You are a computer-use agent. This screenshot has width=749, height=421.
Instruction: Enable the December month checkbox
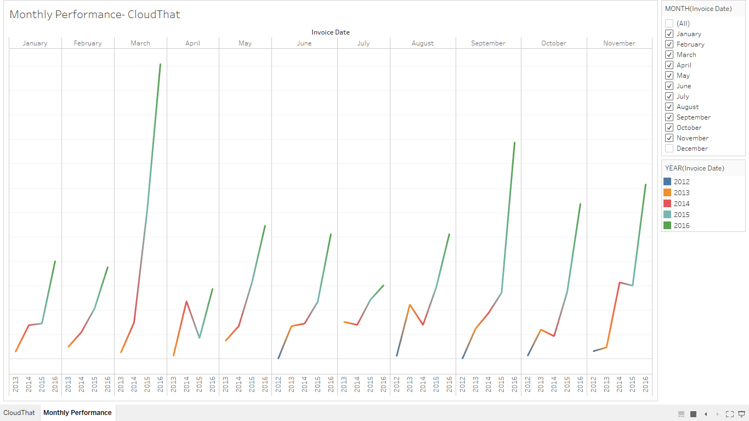click(669, 148)
